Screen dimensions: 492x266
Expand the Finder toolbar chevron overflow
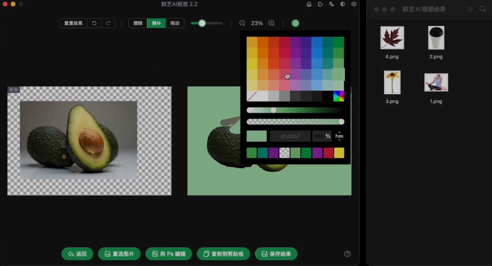pos(470,9)
